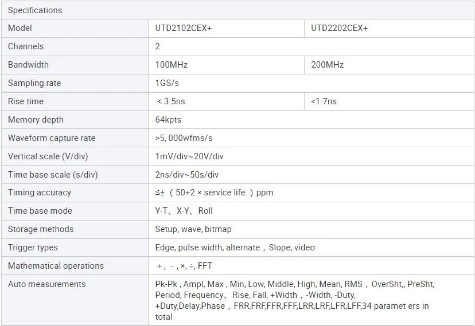Image resolution: width=475 pixels, height=326 pixels.
Task: Select the Auto measurements row label
Action: pos(46,284)
